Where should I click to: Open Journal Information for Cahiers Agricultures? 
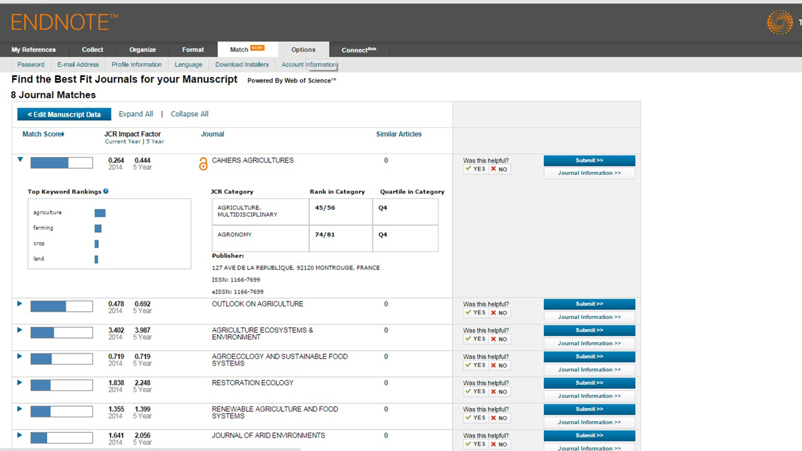(x=589, y=173)
